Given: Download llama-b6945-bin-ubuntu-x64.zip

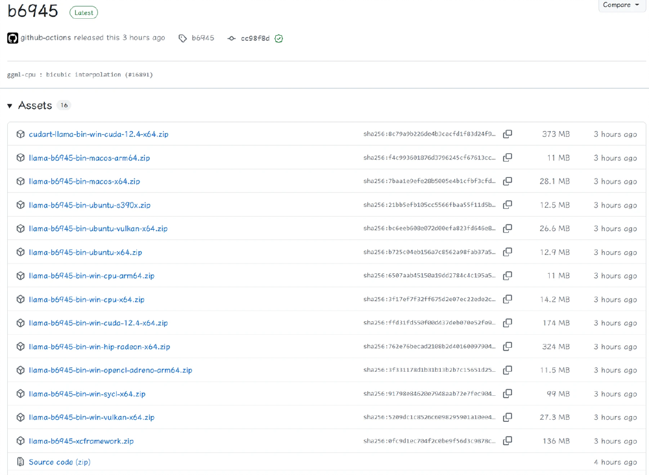Looking at the screenshot, I should pyautogui.click(x=85, y=252).
